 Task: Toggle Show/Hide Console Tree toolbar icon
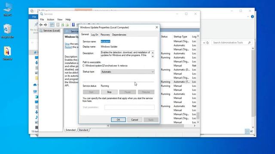click(x=52, y=25)
